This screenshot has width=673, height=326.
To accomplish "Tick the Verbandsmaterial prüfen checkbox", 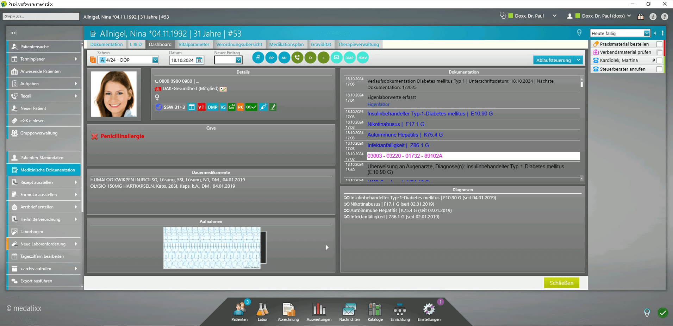I will 659,52.
